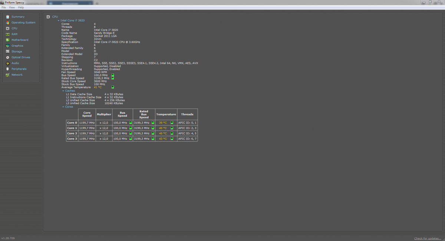Open the Summary section icon
Viewport: 445px width, 241px height.
pyautogui.click(x=8, y=17)
